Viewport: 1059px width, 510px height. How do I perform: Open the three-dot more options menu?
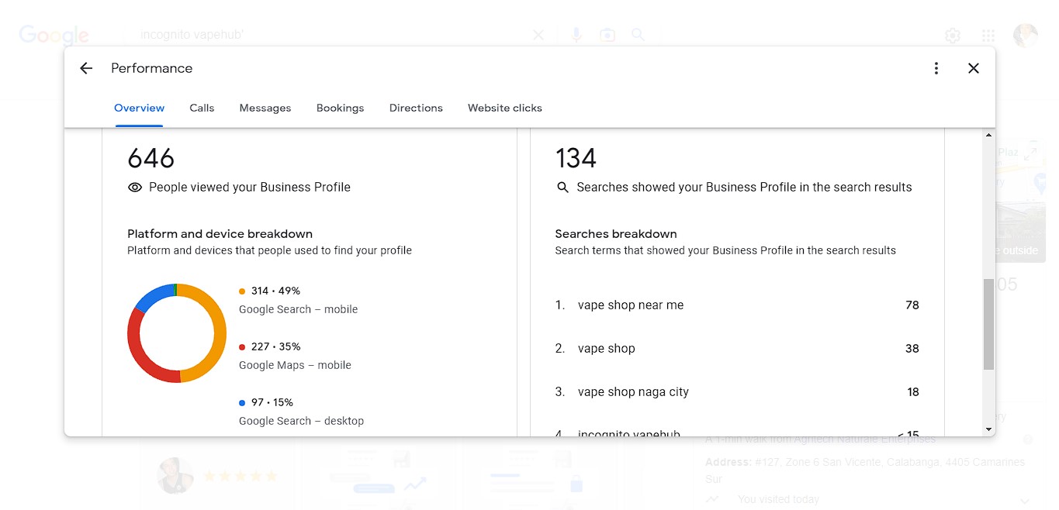936,68
